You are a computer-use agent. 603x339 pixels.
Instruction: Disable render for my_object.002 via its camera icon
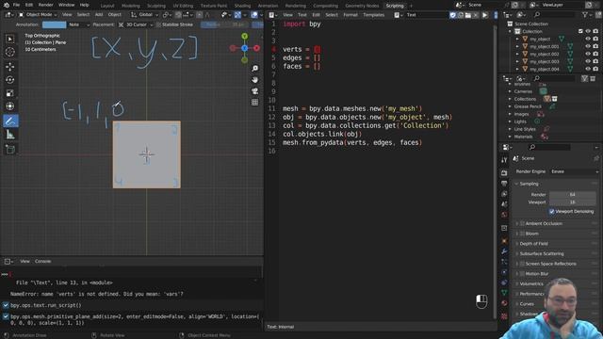(595, 55)
